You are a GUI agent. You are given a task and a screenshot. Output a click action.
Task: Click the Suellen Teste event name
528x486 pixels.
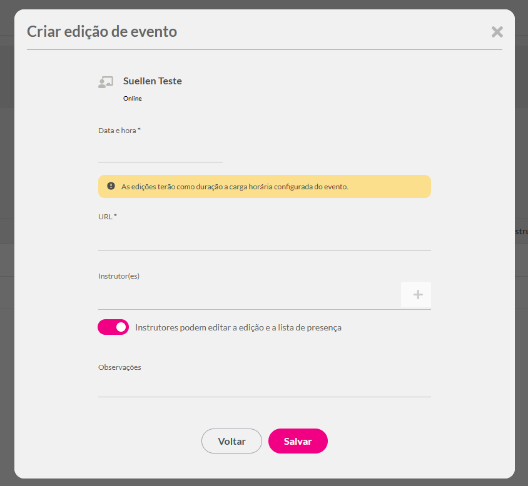[x=153, y=81]
